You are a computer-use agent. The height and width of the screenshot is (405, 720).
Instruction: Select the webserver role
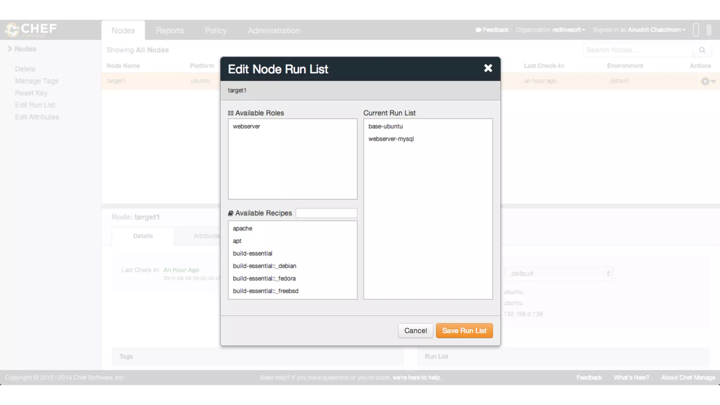[x=246, y=127]
